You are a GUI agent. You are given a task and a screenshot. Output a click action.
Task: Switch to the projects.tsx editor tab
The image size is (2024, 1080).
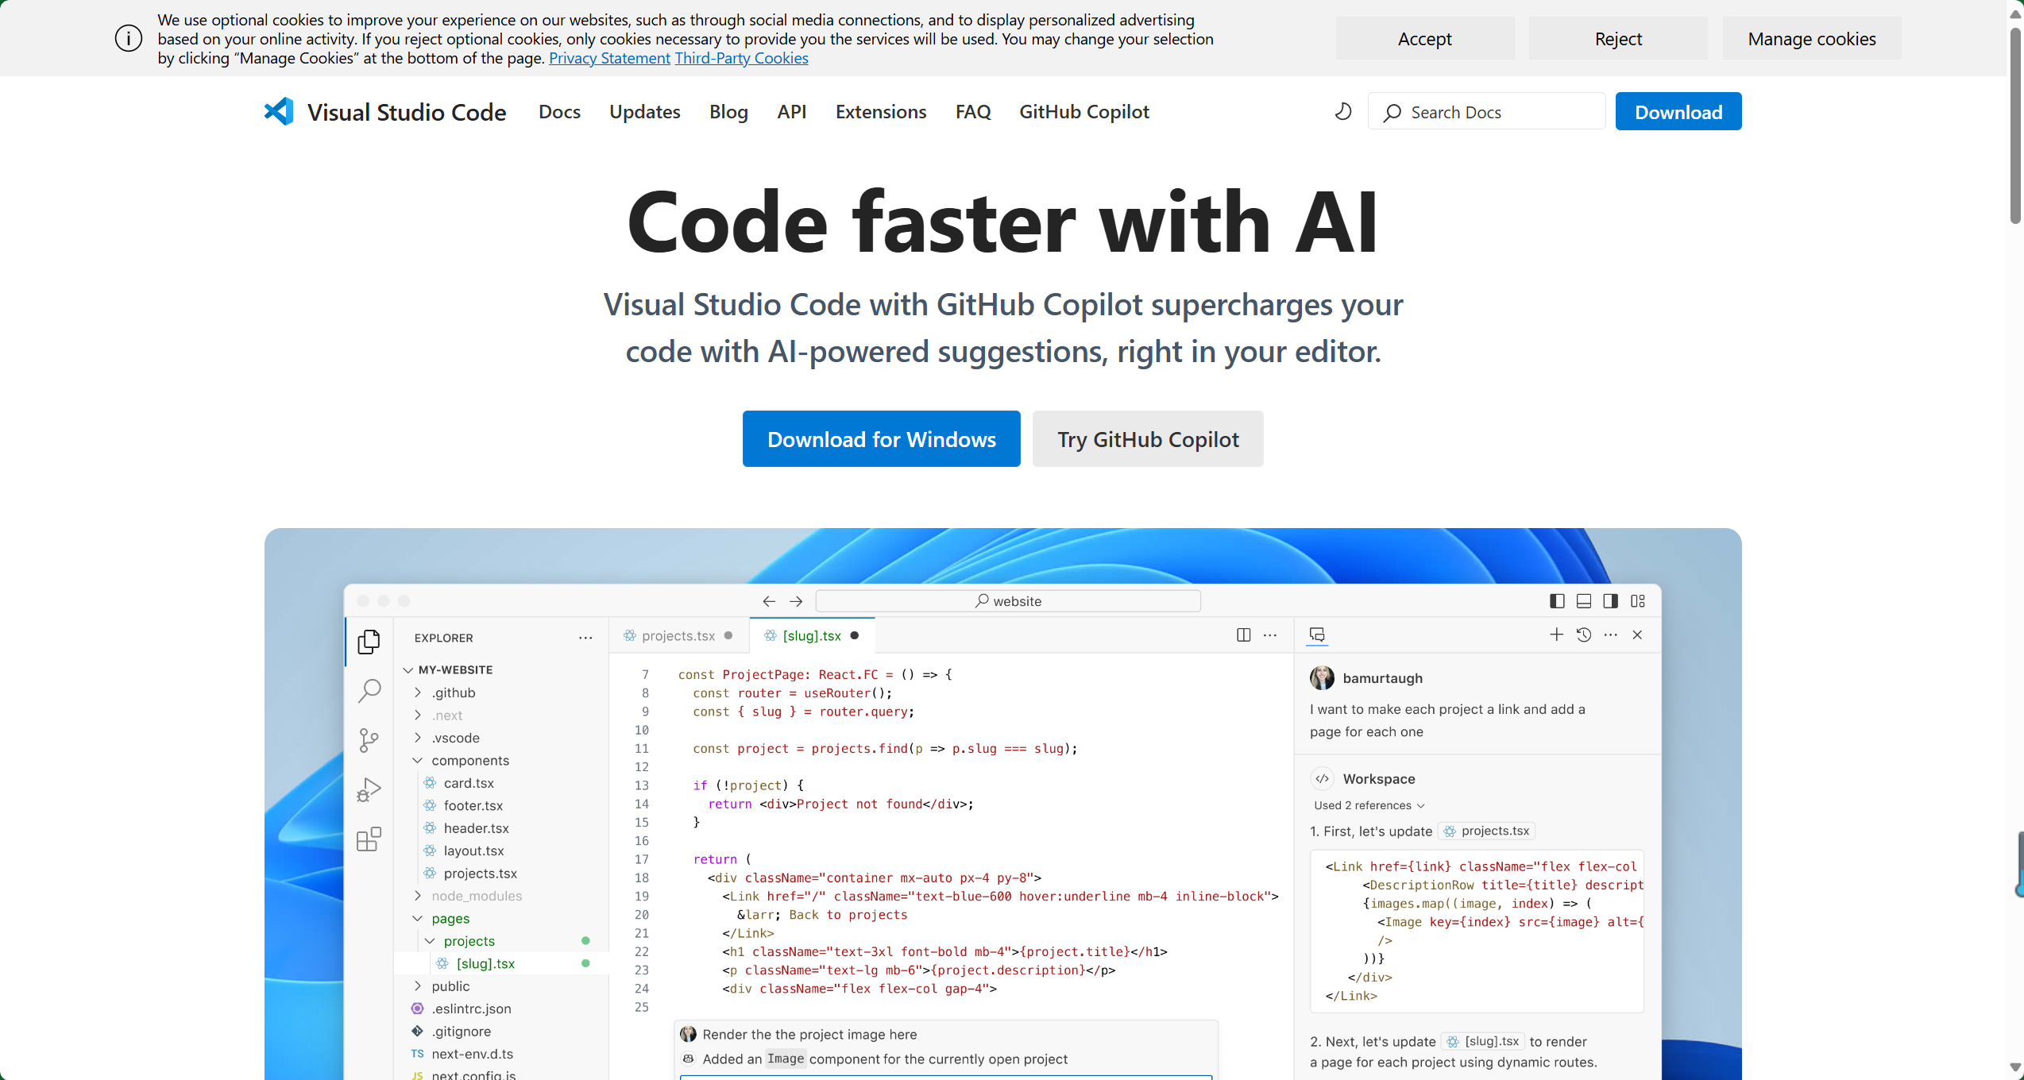coord(678,635)
